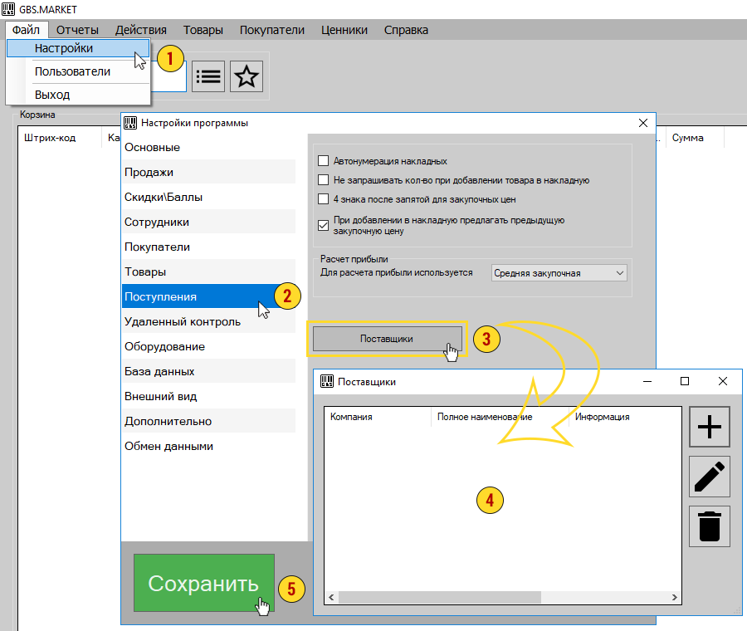
Task: Click the scrollbar left arrow in Поставщики
Action: tap(331, 597)
